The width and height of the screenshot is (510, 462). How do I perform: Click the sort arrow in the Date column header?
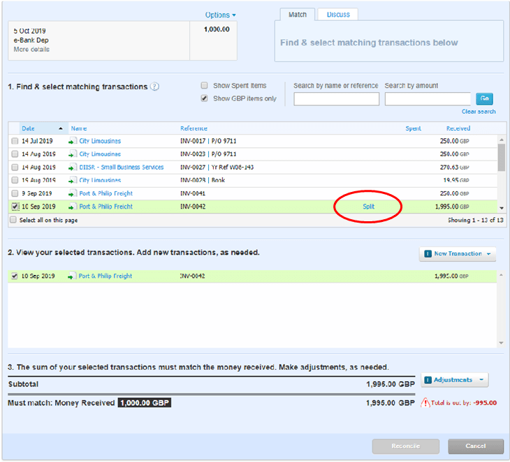(x=61, y=128)
